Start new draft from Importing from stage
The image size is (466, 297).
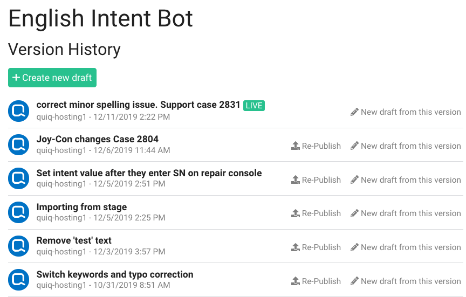(406, 213)
